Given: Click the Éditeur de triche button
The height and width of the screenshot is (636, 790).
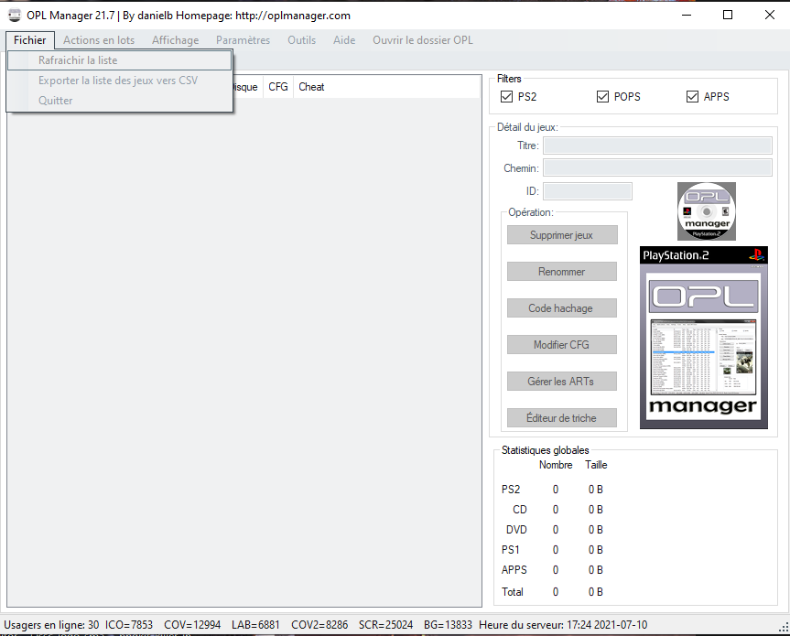Looking at the screenshot, I should tap(562, 418).
